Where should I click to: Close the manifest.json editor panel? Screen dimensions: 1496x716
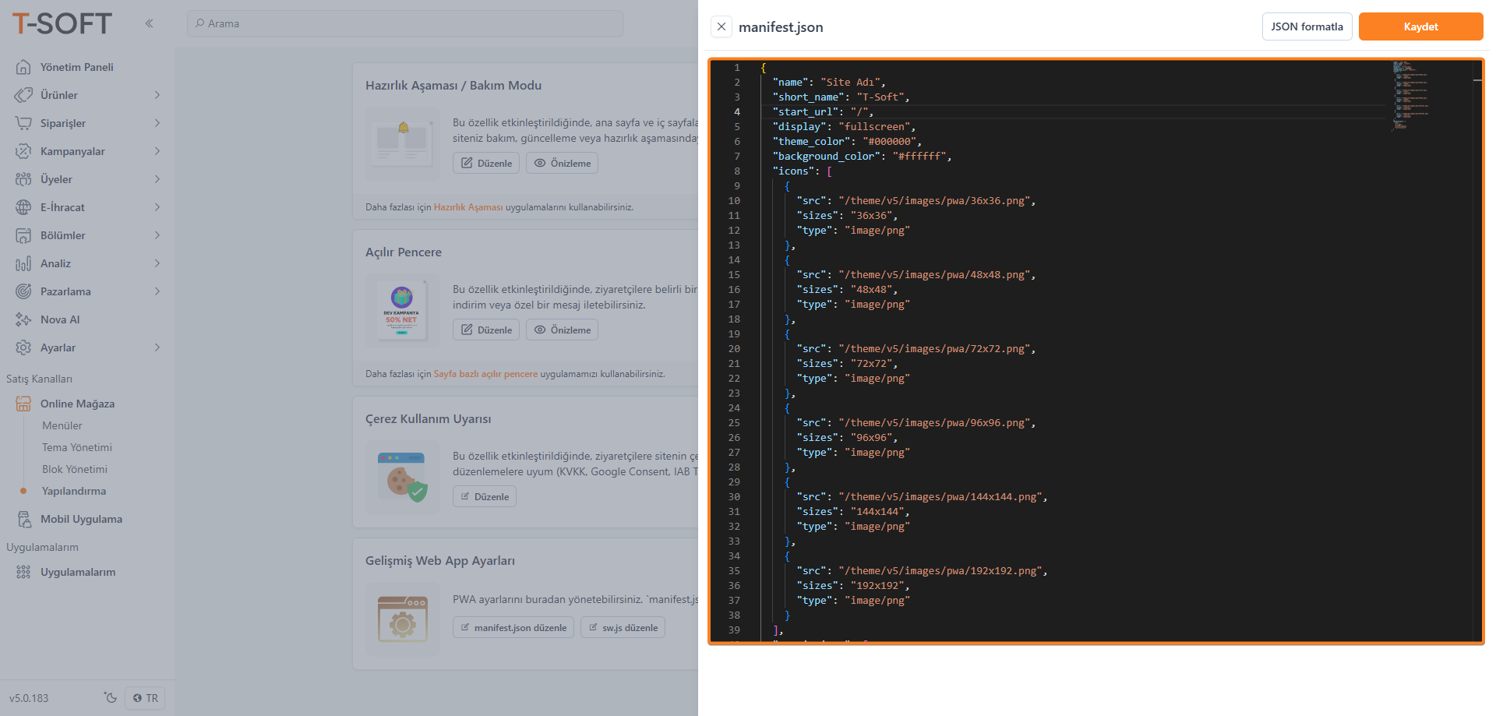click(x=722, y=26)
